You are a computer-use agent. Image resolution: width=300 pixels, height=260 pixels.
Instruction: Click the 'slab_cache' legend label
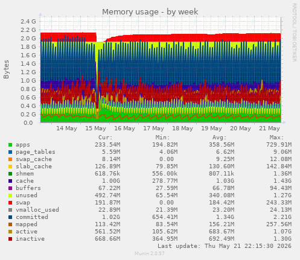(34, 166)
